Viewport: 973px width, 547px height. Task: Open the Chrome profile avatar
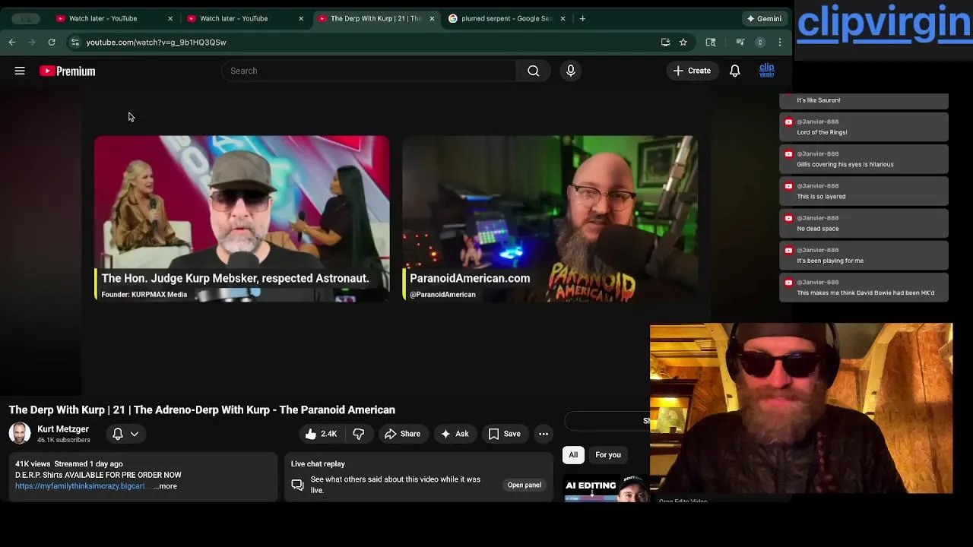759,43
